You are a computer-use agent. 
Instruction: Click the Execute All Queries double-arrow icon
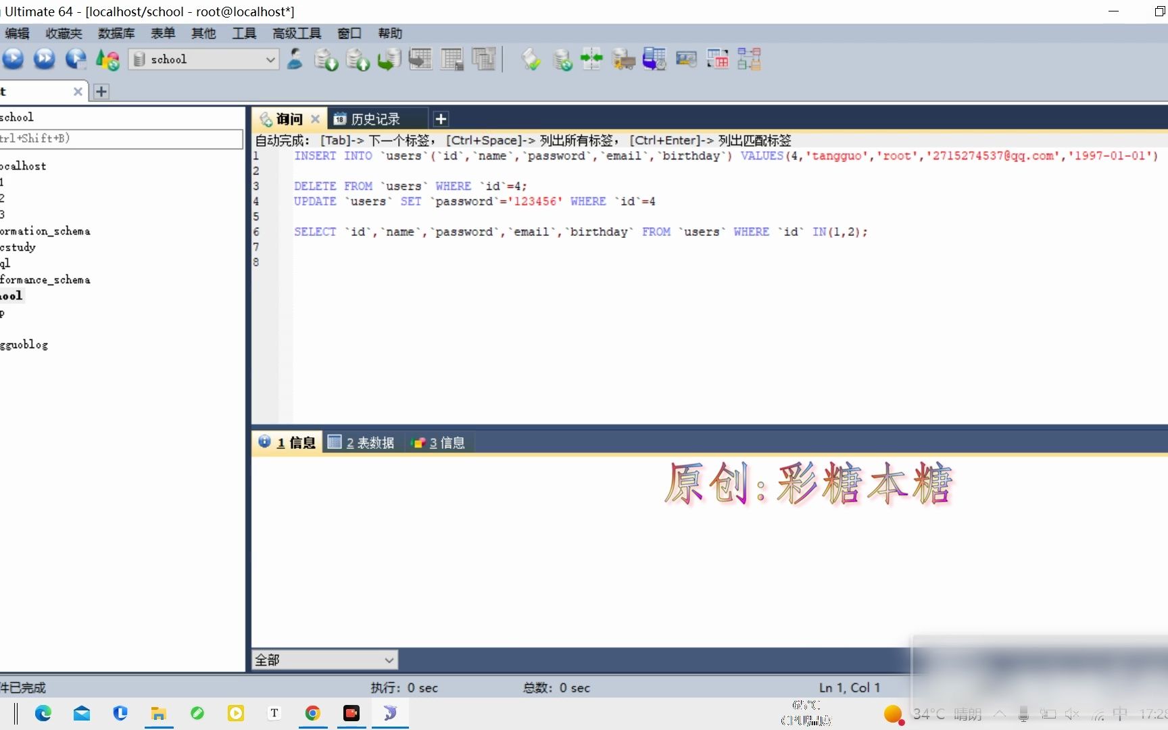pos(45,59)
